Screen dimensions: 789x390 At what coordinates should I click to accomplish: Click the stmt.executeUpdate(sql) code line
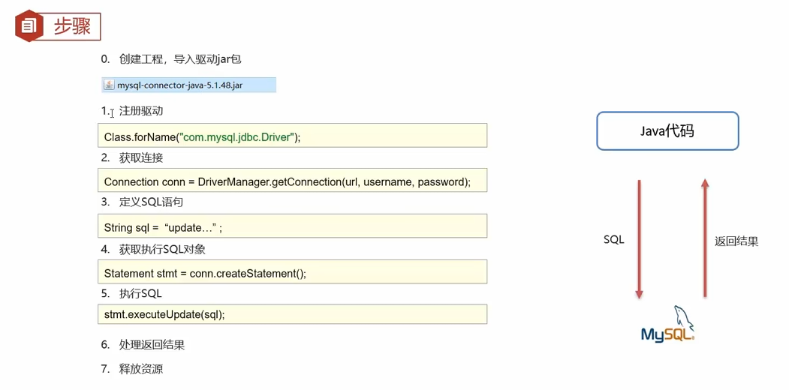click(292, 314)
